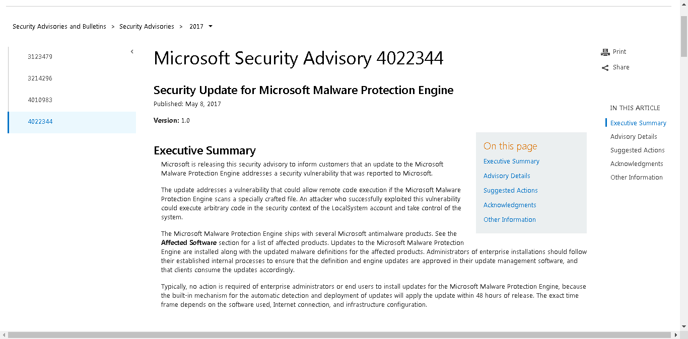Jump to Acknowledgments in On this page
The width and height of the screenshot is (688, 339).
510,205
